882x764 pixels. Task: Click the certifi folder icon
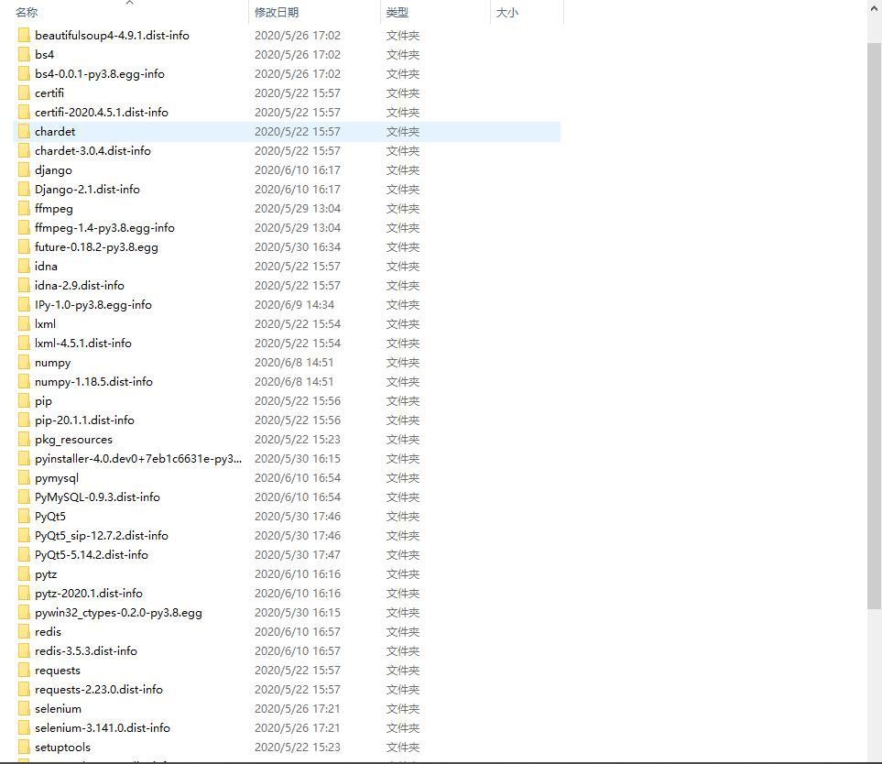[24, 93]
